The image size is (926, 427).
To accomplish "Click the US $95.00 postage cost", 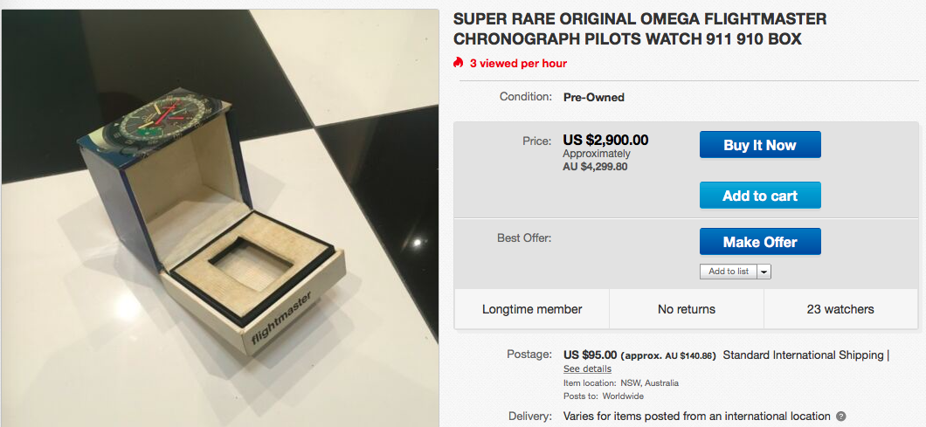I will click(590, 355).
